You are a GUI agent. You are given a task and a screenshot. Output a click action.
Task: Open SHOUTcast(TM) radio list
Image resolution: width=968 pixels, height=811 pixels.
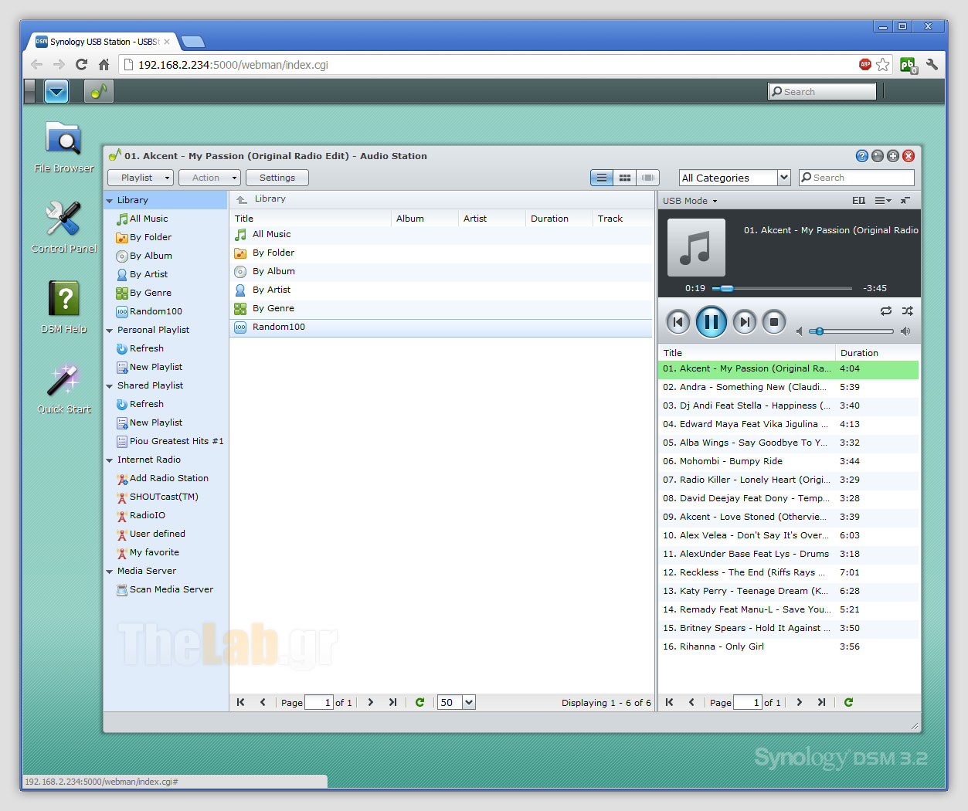(x=164, y=497)
